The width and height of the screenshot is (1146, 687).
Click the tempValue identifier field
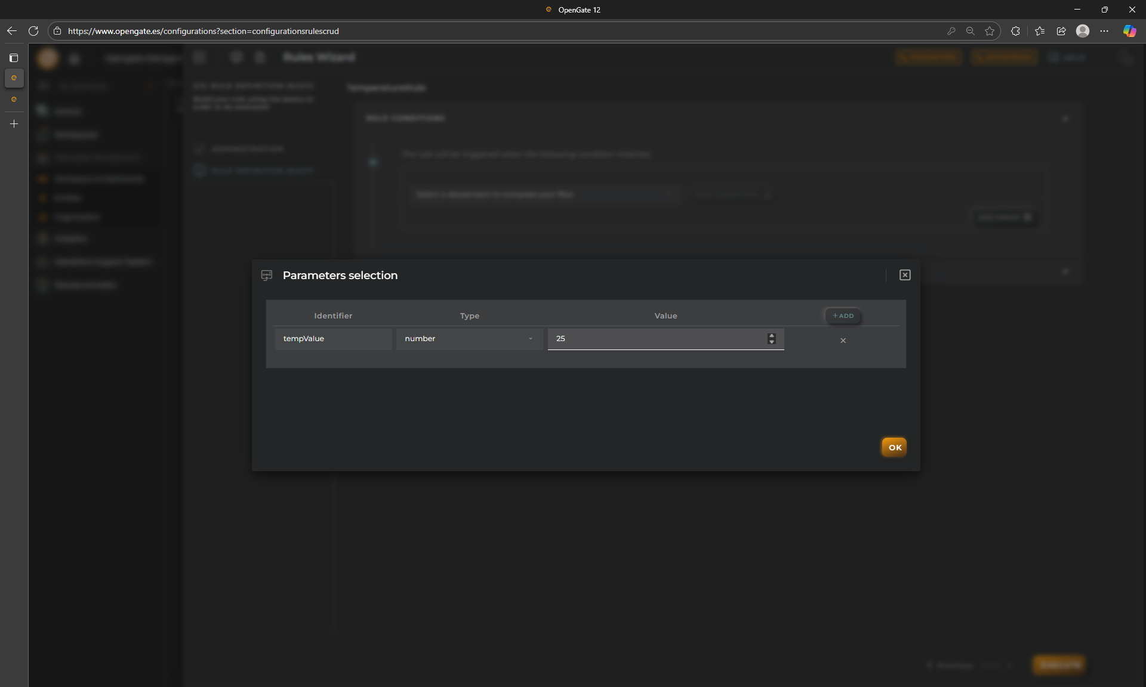click(x=333, y=339)
